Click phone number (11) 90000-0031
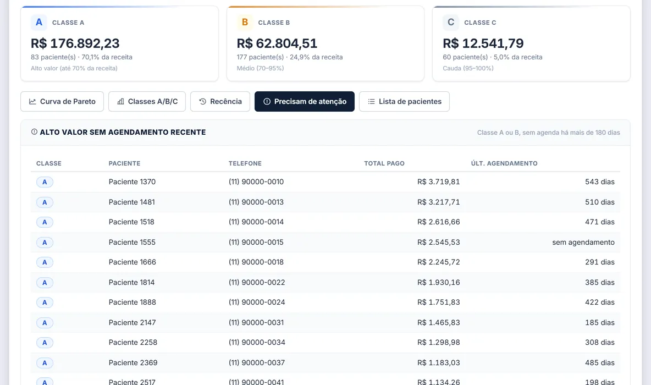Viewport: 651px width, 385px height. (x=256, y=323)
